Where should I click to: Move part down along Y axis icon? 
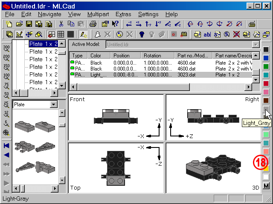158,24
